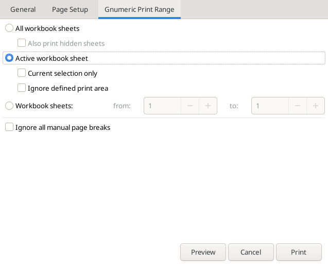Increase the 'to' sheet value

(316, 106)
